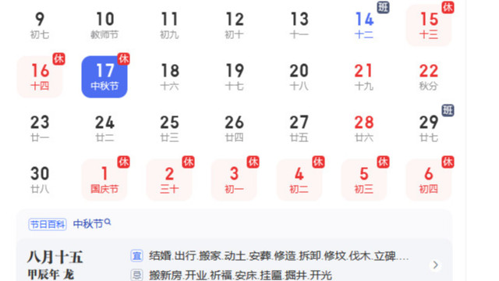Select holiday date 5 labeled 初三

tap(364, 180)
